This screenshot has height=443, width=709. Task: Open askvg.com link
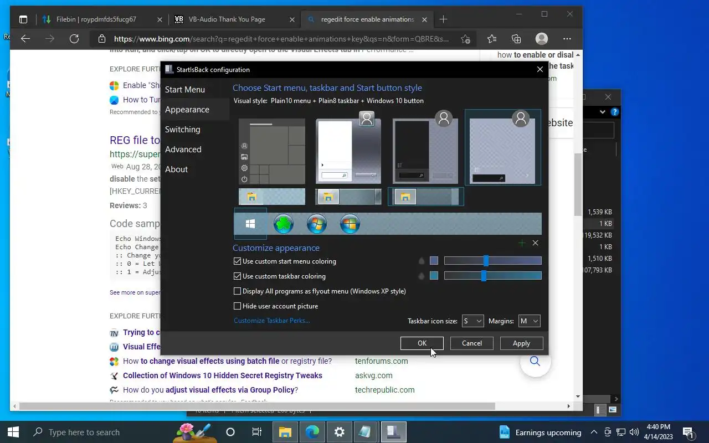[x=374, y=375]
